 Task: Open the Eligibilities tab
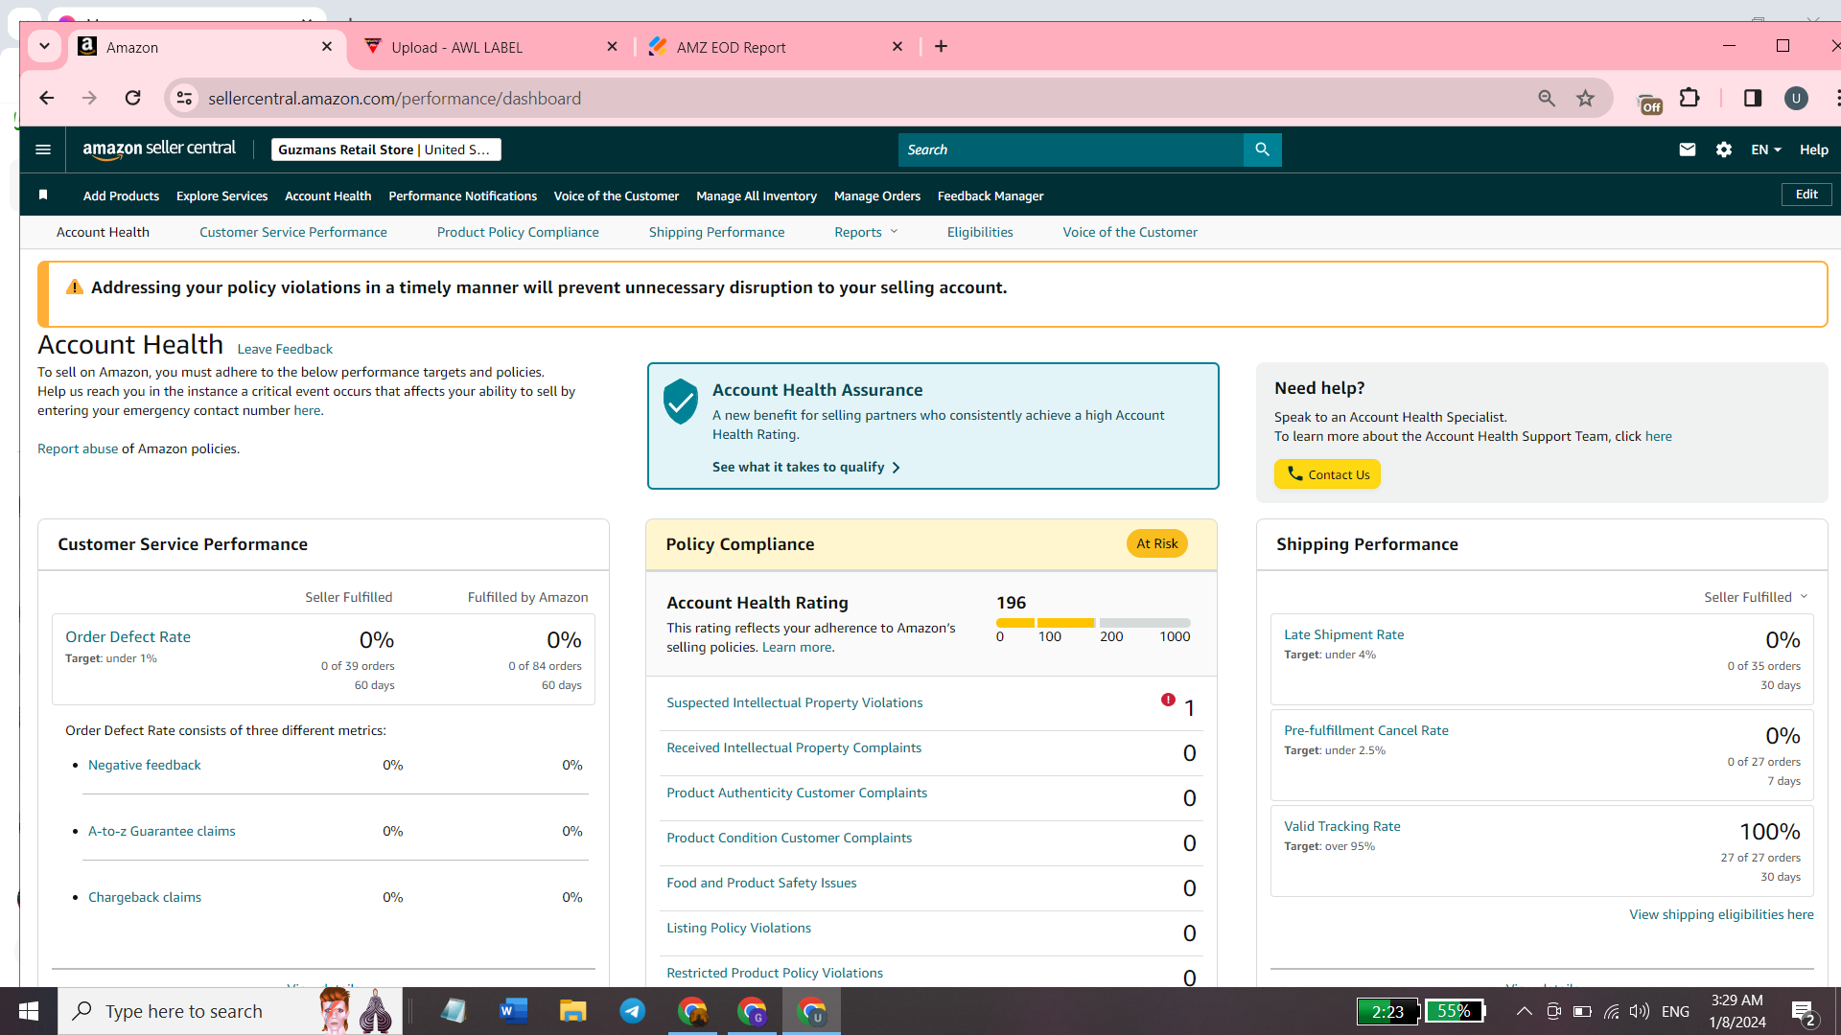[980, 232]
